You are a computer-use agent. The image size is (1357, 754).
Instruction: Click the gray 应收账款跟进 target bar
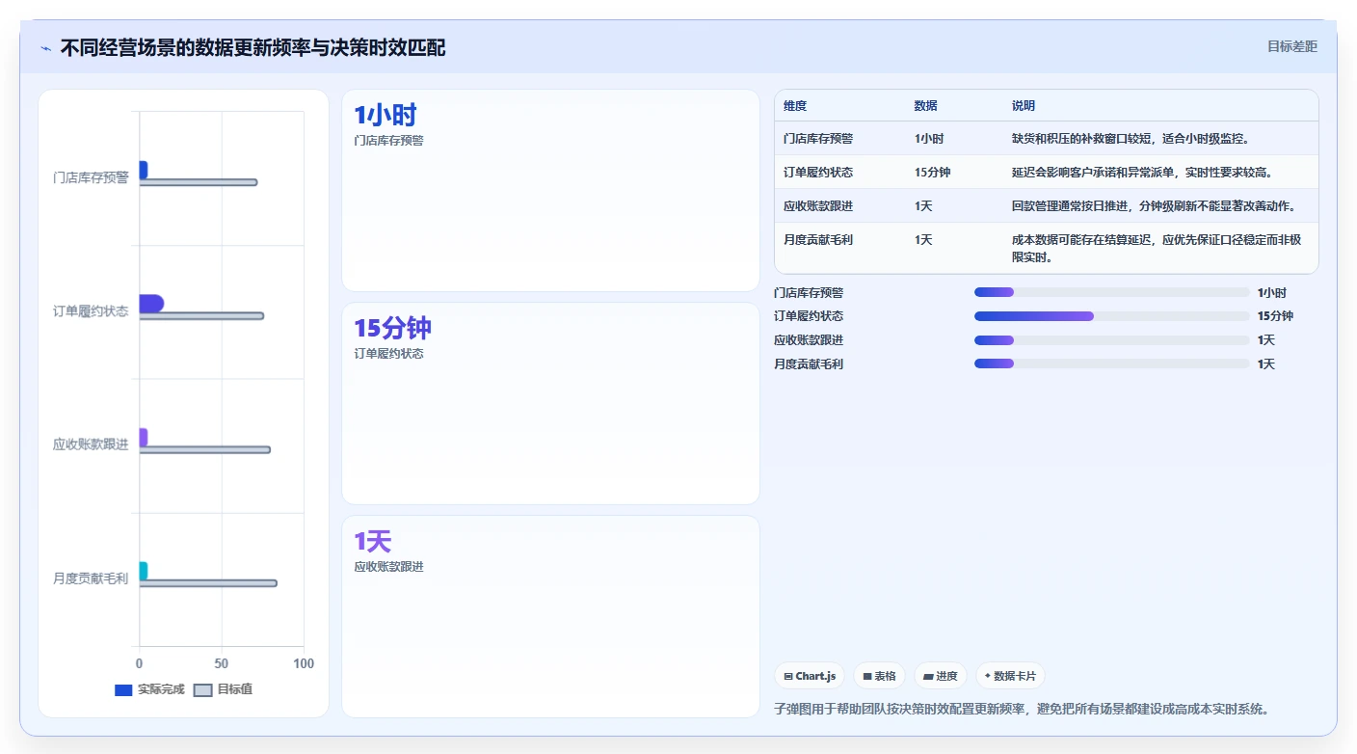click(x=205, y=449)
